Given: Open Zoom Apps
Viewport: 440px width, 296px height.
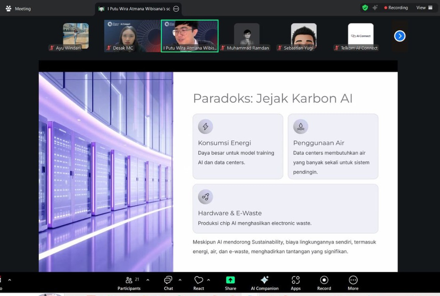Looking at the screenshot, I should 295,283.
